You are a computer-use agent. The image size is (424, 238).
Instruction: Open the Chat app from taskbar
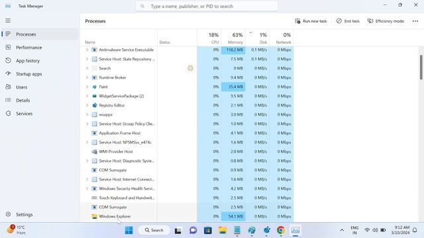193,230
